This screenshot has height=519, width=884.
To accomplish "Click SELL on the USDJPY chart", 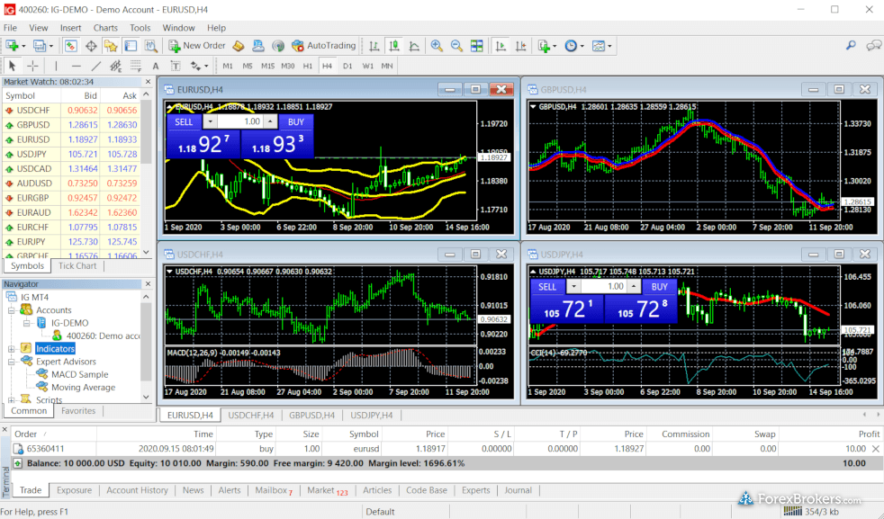I will point(547,287).
